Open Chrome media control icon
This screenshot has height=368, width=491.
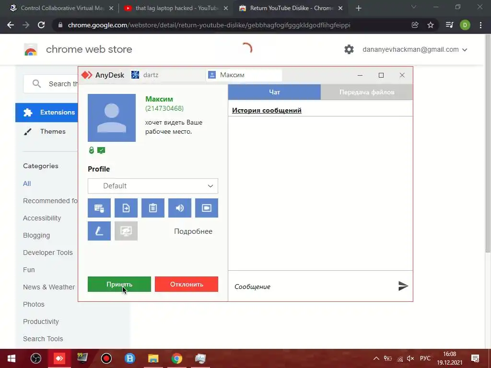[449, 25]
